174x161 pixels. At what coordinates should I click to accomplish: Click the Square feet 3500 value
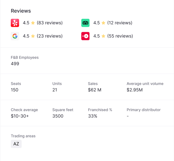coord(58,116)
